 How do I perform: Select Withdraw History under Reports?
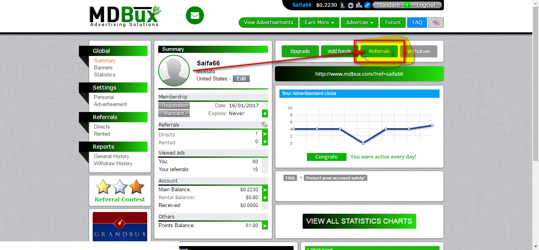113,163
